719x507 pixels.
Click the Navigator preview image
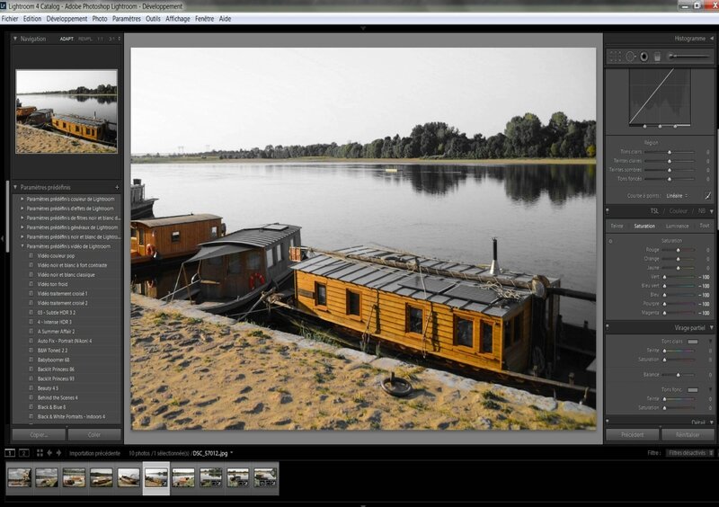click(67, 111)
